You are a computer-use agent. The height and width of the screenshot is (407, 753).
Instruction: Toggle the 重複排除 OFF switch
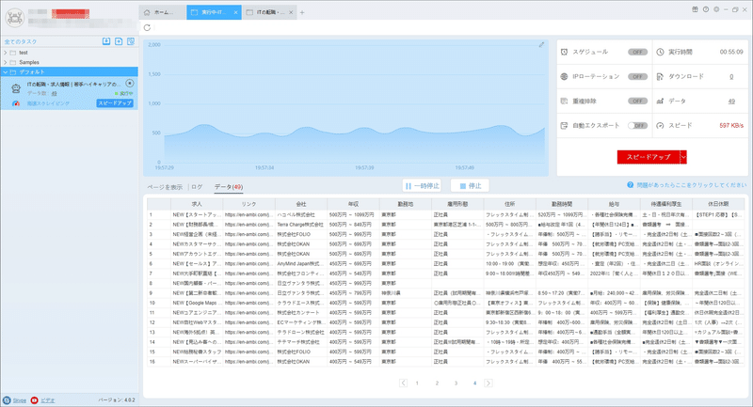tap(638, 102)
